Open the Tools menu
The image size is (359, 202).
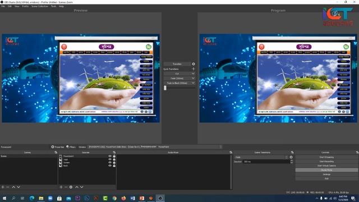pos(54,6)
